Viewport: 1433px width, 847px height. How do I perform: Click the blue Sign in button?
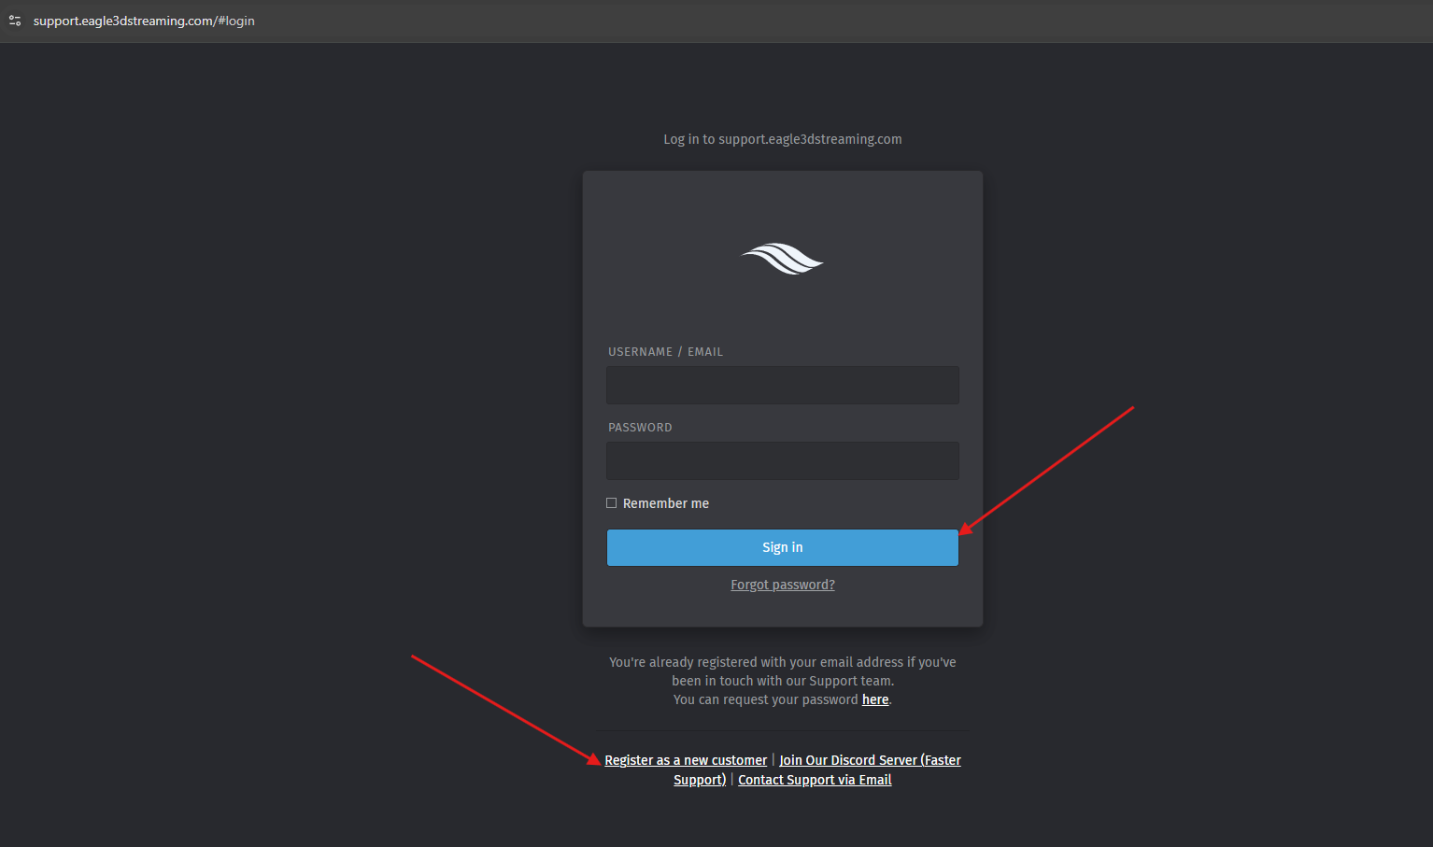point(783,547)
